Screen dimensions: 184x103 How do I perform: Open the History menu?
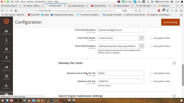pyautogui.click(x=30, y=2)
